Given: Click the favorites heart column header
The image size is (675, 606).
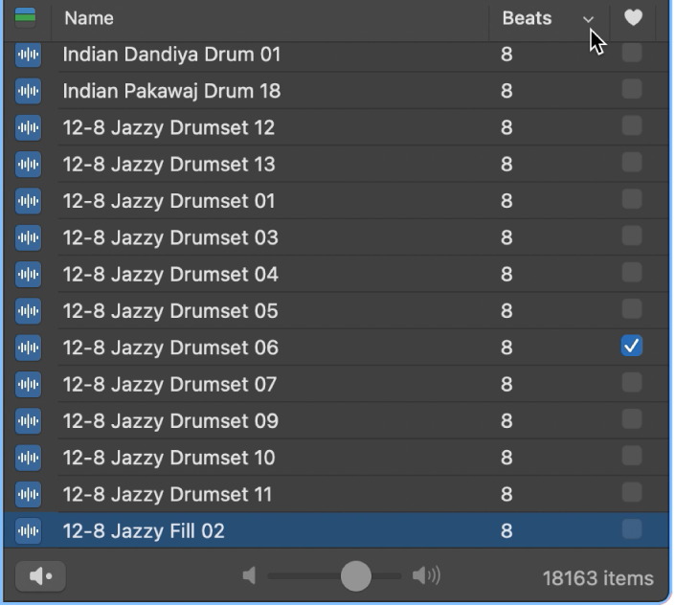Looking at the screenshot, I should pos(632,17).
